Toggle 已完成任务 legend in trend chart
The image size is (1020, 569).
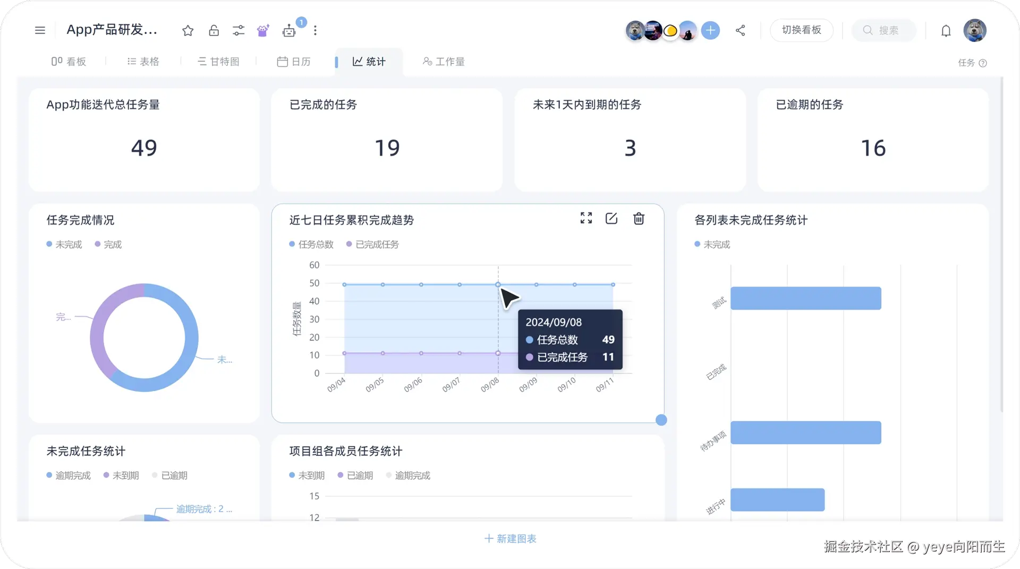(x=372, y=244)
